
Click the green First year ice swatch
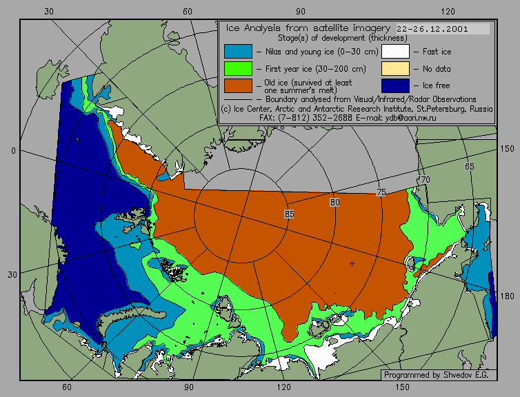pyautogui.click(x=238, y=69)
